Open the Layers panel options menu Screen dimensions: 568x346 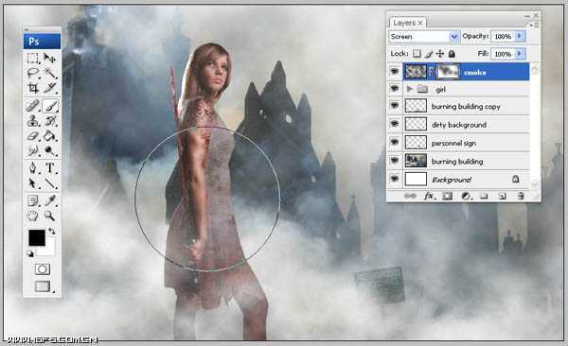(535, 25)
